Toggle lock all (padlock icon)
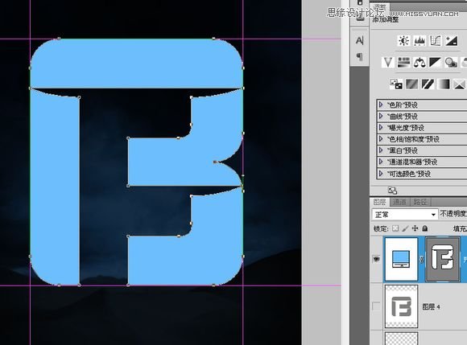The height and width of the screenshot is (345, 467). click(425, 228)
